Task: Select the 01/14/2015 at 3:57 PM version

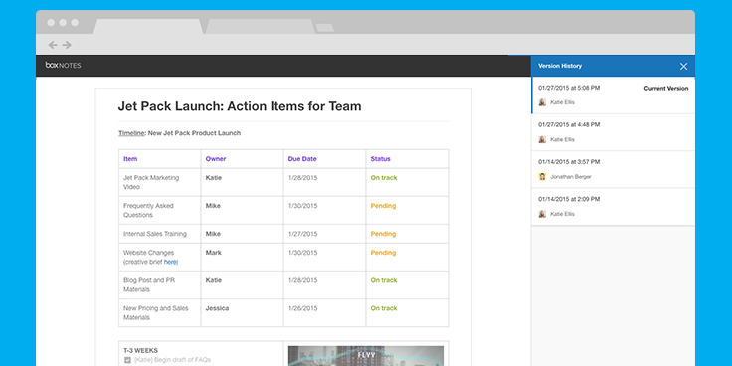Action: pos(613,169)
